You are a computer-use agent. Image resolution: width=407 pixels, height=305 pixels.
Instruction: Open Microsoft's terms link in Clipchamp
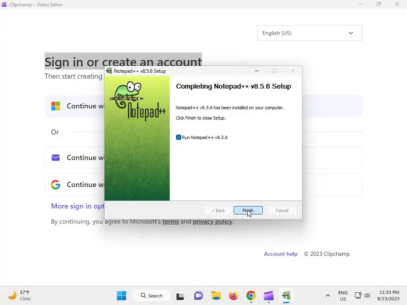pyautogui.click(x=171, y=222)
